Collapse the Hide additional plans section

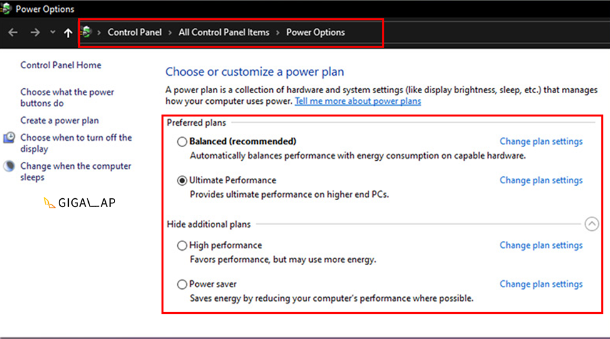[592, 224]
